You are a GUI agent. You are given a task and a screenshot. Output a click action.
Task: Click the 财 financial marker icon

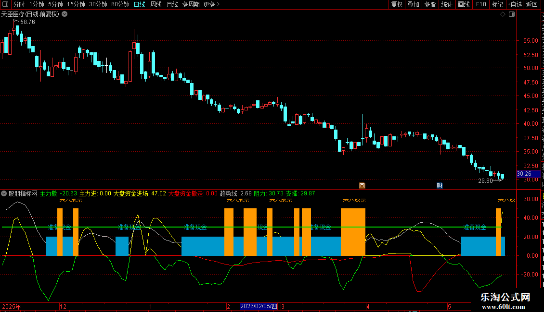click(x=440, y=186)
